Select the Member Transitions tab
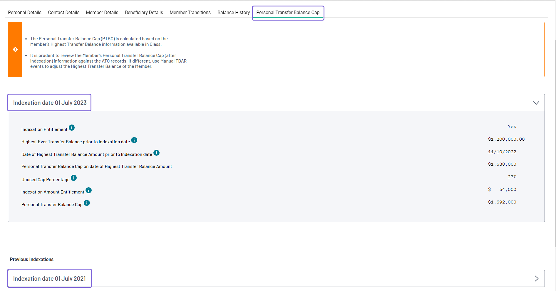556x291 pixels. pos(190,12)
